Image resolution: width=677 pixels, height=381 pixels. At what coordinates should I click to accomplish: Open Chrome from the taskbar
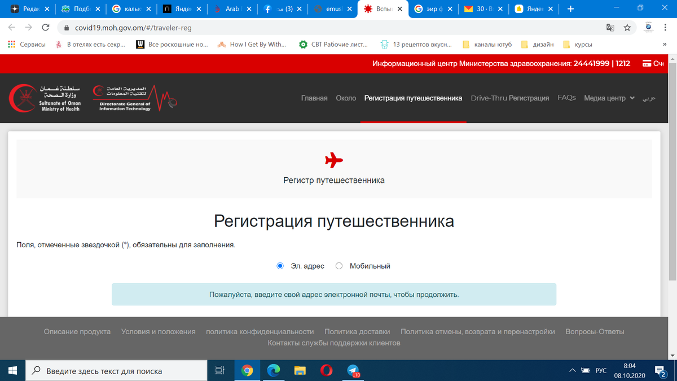247,371
